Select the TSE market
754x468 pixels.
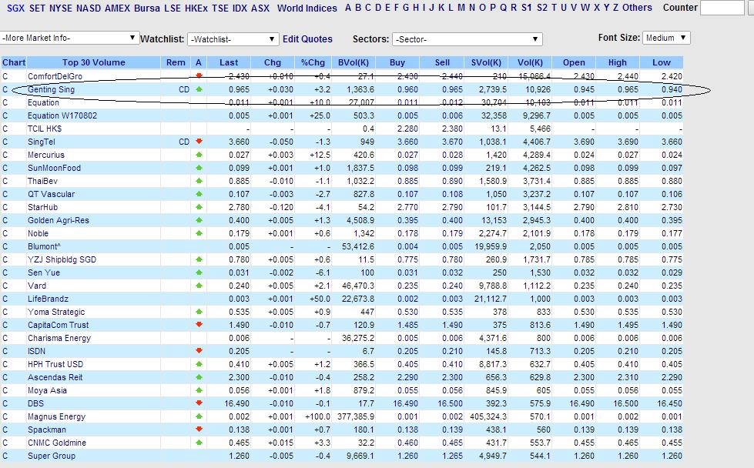pyautogui.click(x=220, y=8)
